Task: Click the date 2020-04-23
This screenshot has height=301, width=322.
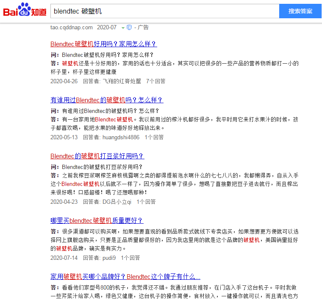Action: 64,202
